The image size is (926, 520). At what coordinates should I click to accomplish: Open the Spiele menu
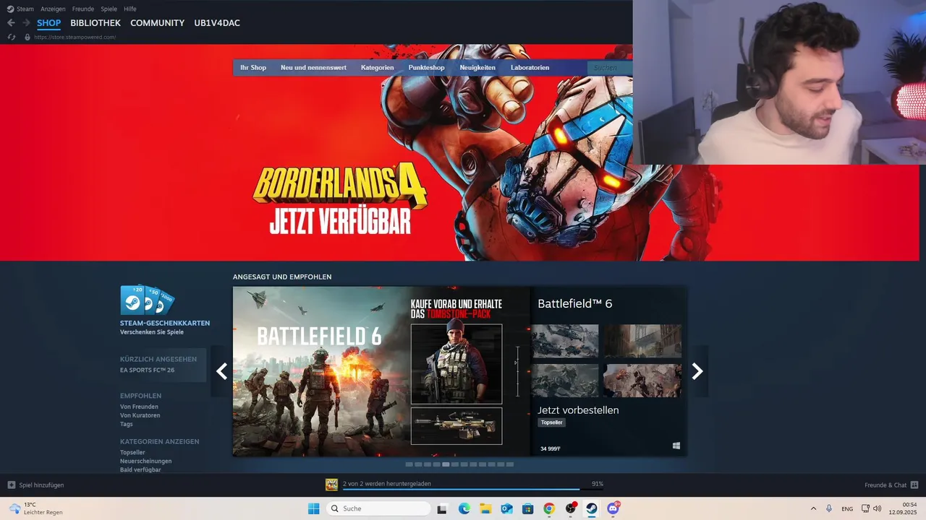(109, 9)
